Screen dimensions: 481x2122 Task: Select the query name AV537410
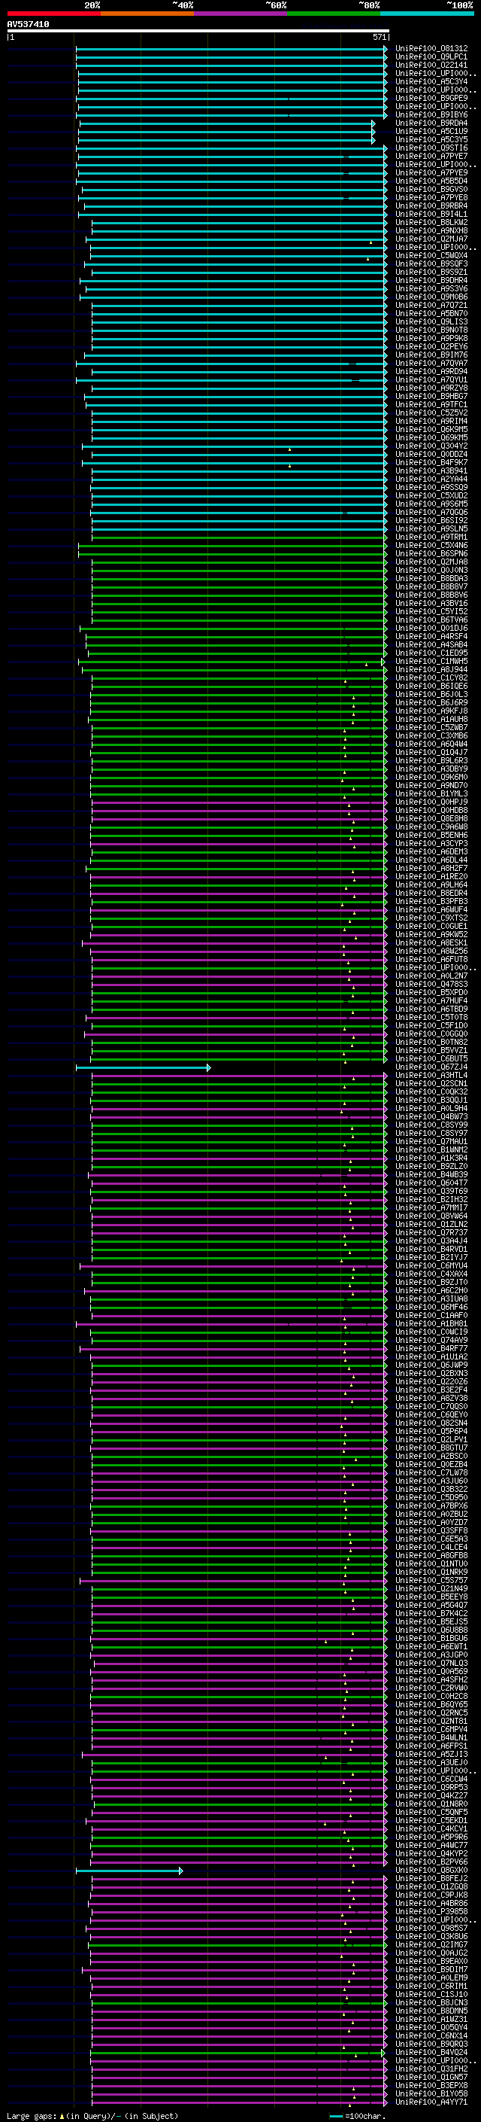tap(28, 25)
